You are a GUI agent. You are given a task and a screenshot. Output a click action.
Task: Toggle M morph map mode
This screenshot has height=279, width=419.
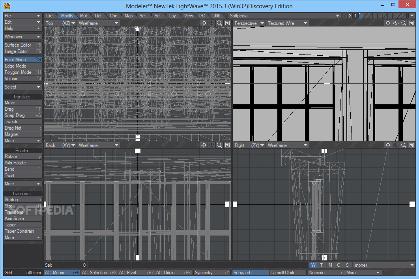click(330, 265)
